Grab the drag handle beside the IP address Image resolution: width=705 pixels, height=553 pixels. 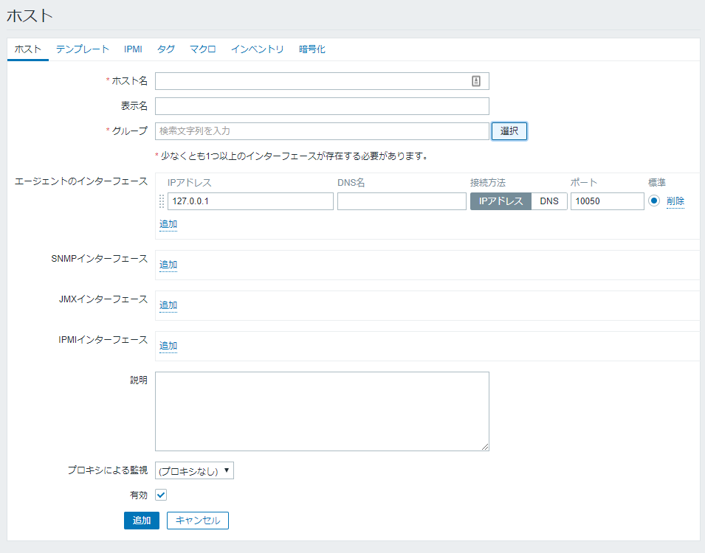coord(162,201)
